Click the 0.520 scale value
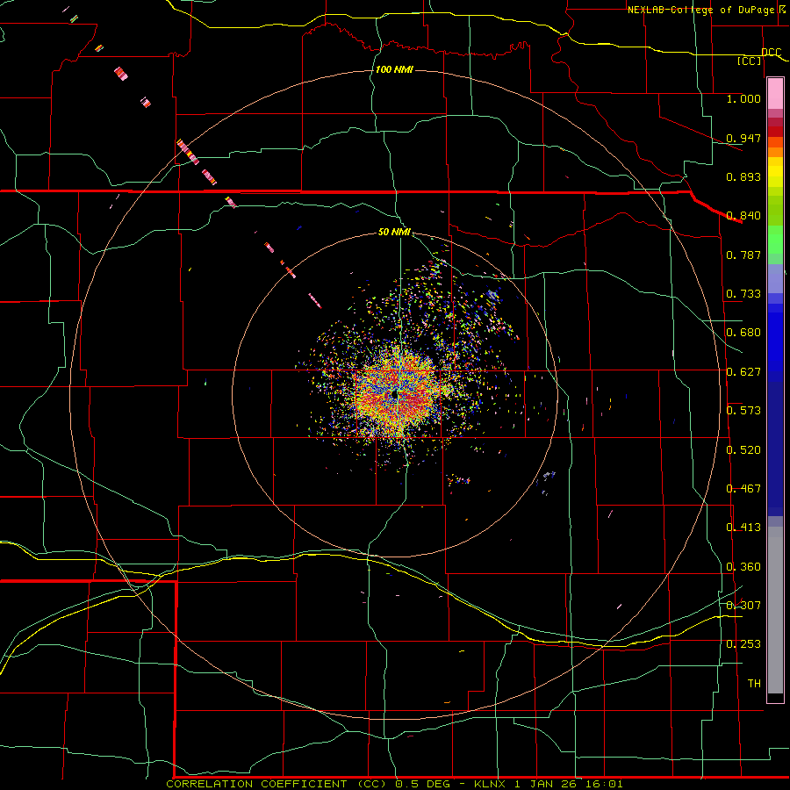Screen dimensions: 790x790 point(743,450)
